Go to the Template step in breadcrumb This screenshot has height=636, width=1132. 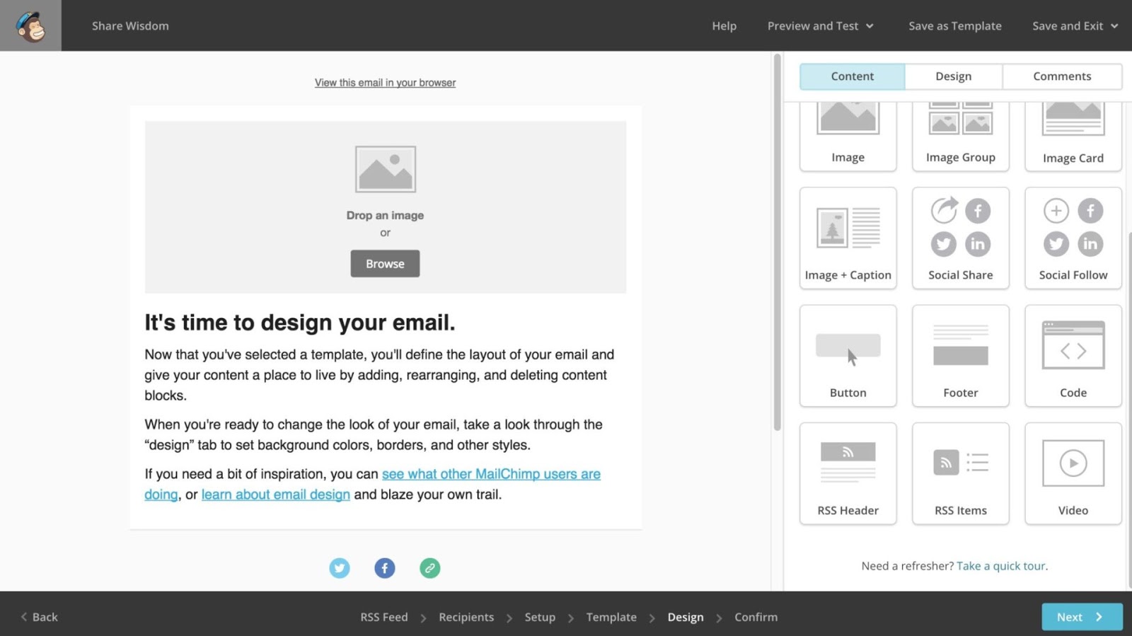point(611,617)
